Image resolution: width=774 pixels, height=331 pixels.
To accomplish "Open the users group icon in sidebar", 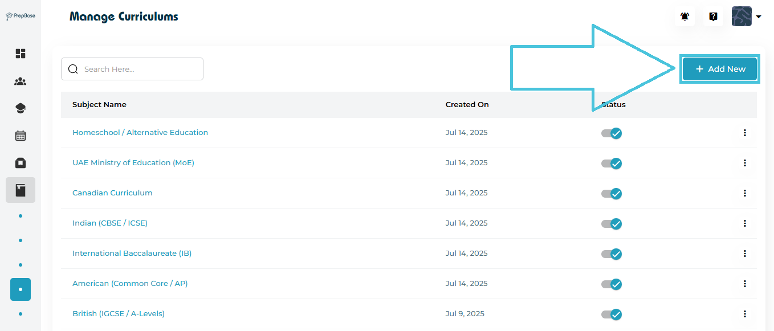I will 21,81.
